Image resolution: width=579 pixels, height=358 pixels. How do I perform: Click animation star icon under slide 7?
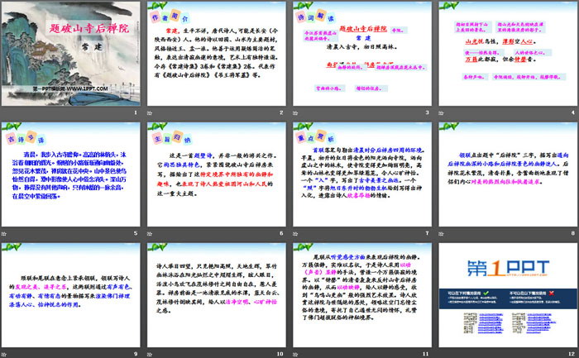coord(294,232)
